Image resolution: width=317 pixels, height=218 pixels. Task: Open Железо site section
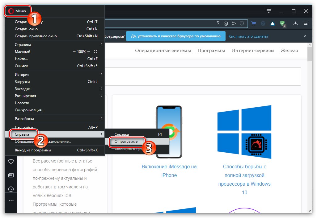[x=289, y=51]
